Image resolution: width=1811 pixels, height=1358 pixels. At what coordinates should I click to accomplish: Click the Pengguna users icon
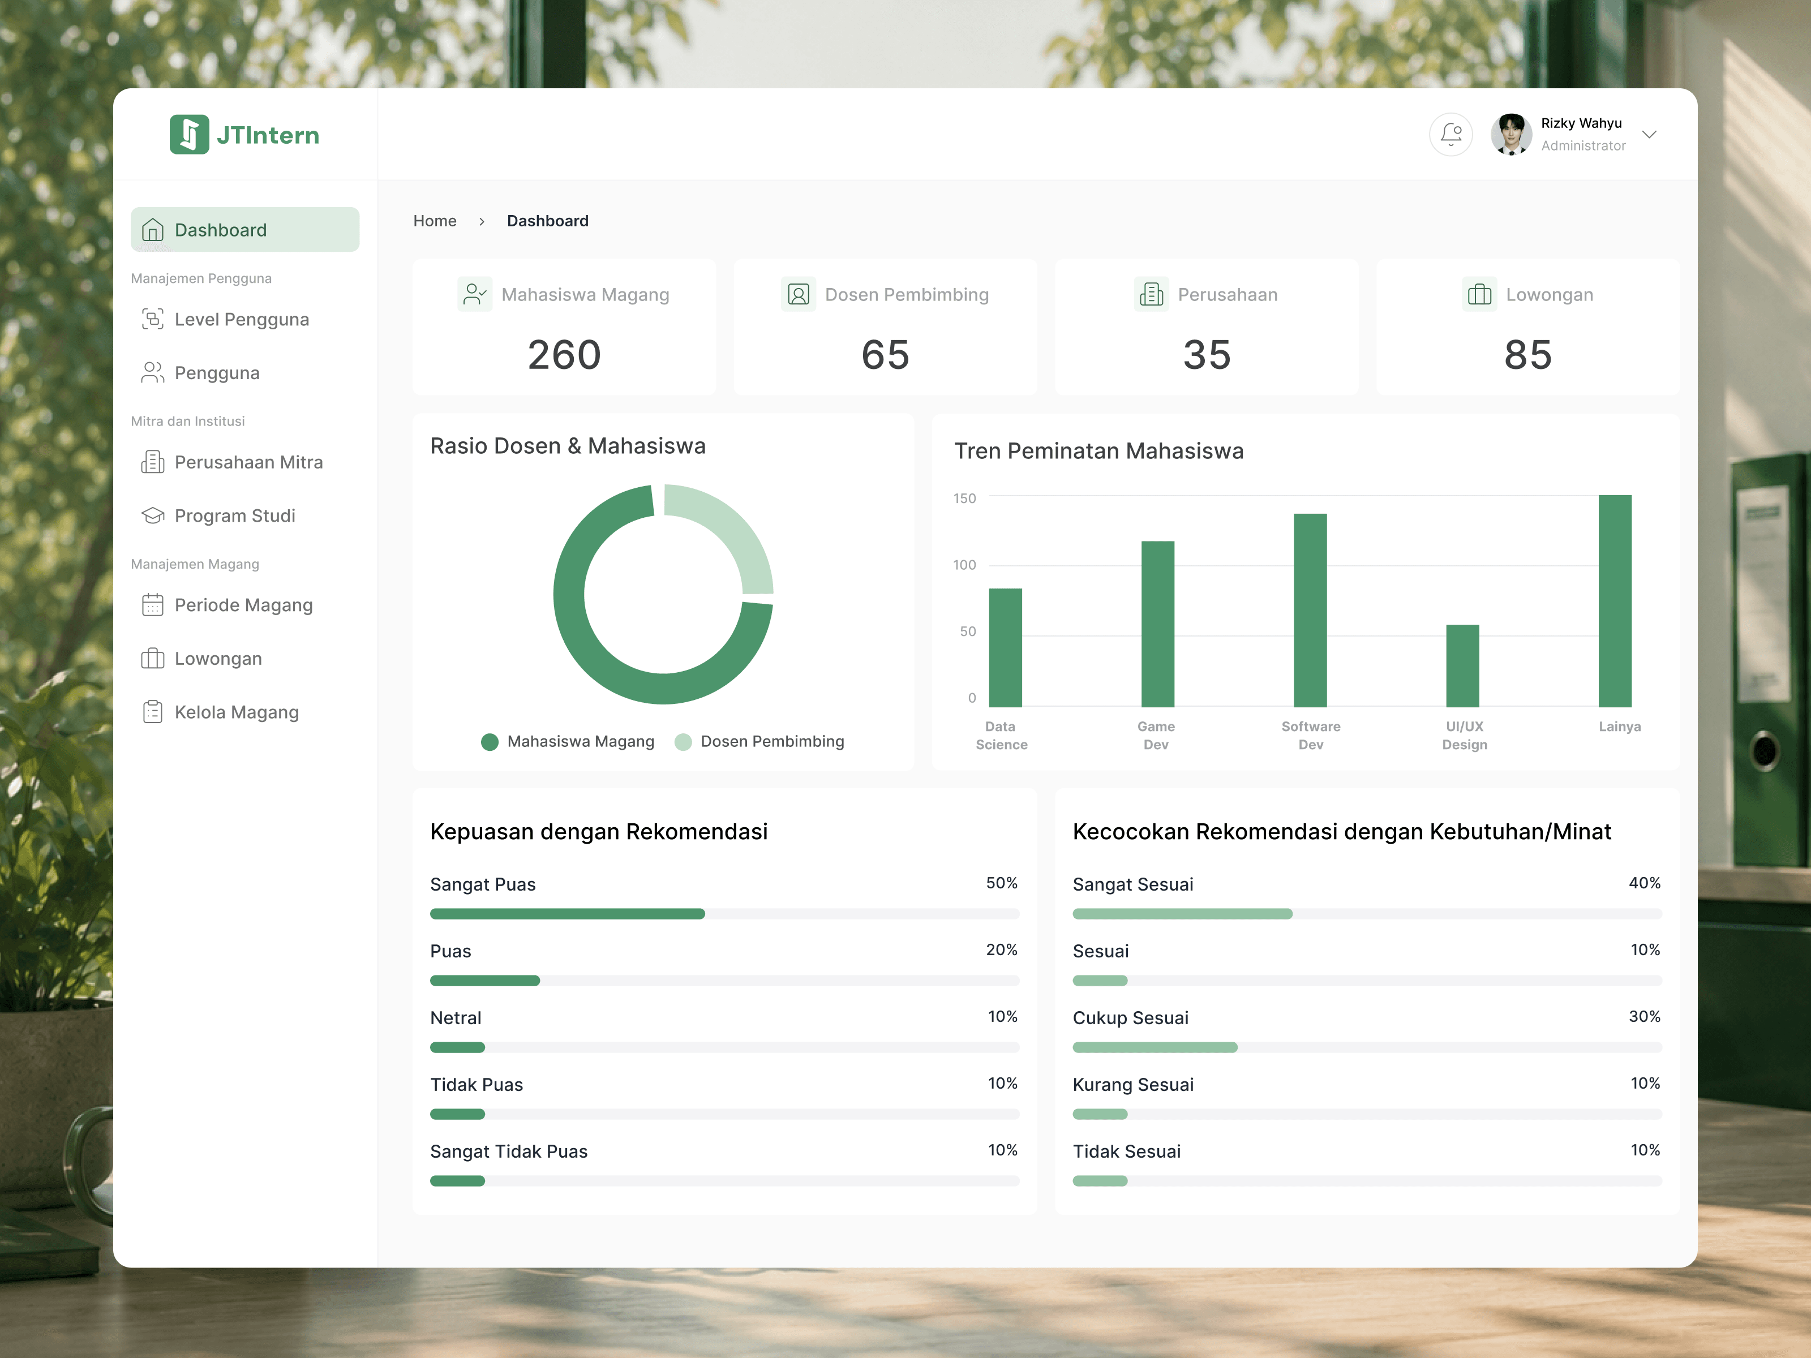[x=152, y=372]
